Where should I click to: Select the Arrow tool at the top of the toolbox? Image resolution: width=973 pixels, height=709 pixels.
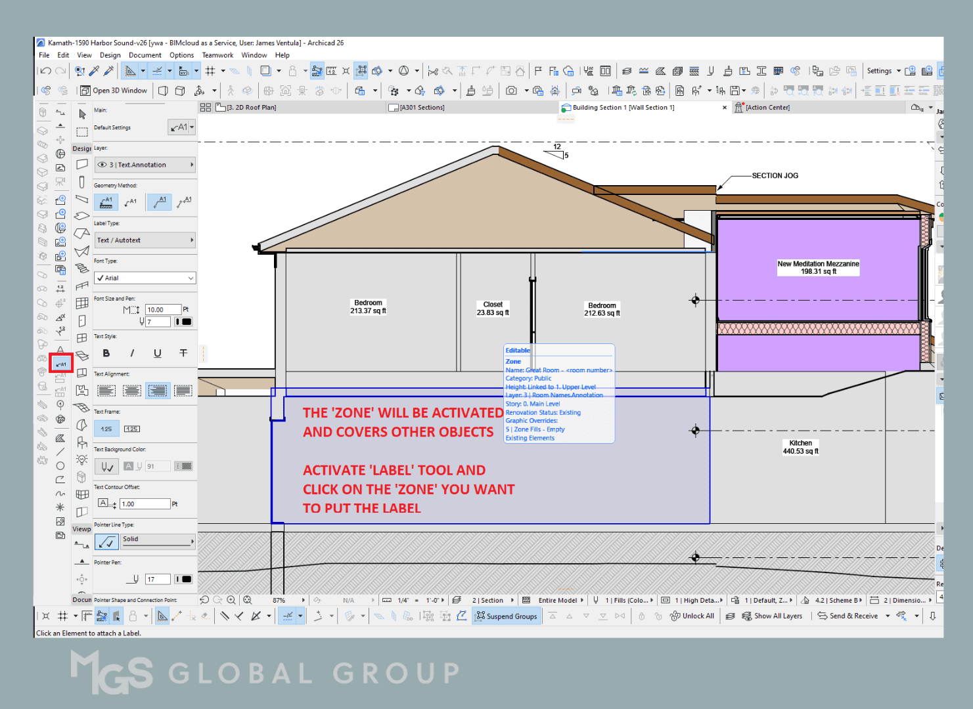(81, 113)
